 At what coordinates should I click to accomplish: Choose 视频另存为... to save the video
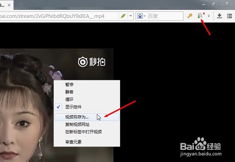[x=87, y=117]
